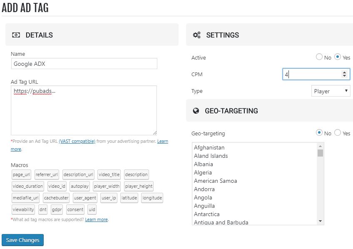This screenshot has width=353, height=249.
Task: Click Save Changes button
Action: click(x=22, y=240)
